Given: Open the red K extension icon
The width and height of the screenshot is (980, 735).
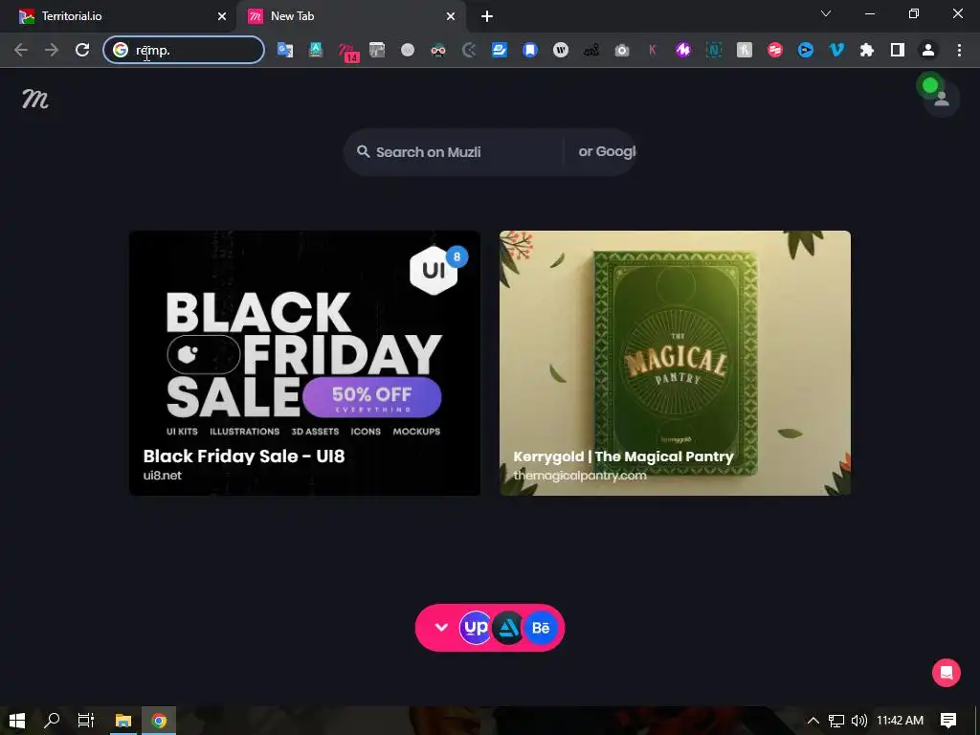Looking at the screenshot, I should click(x=653, y=50).
